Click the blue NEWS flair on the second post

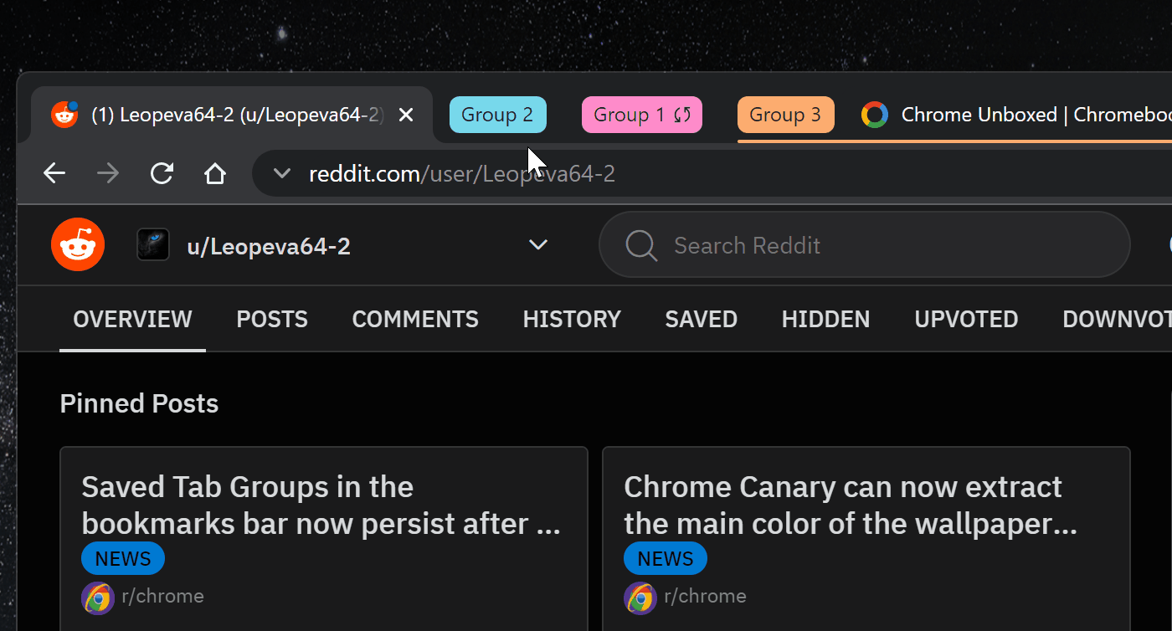pos(665,558)
